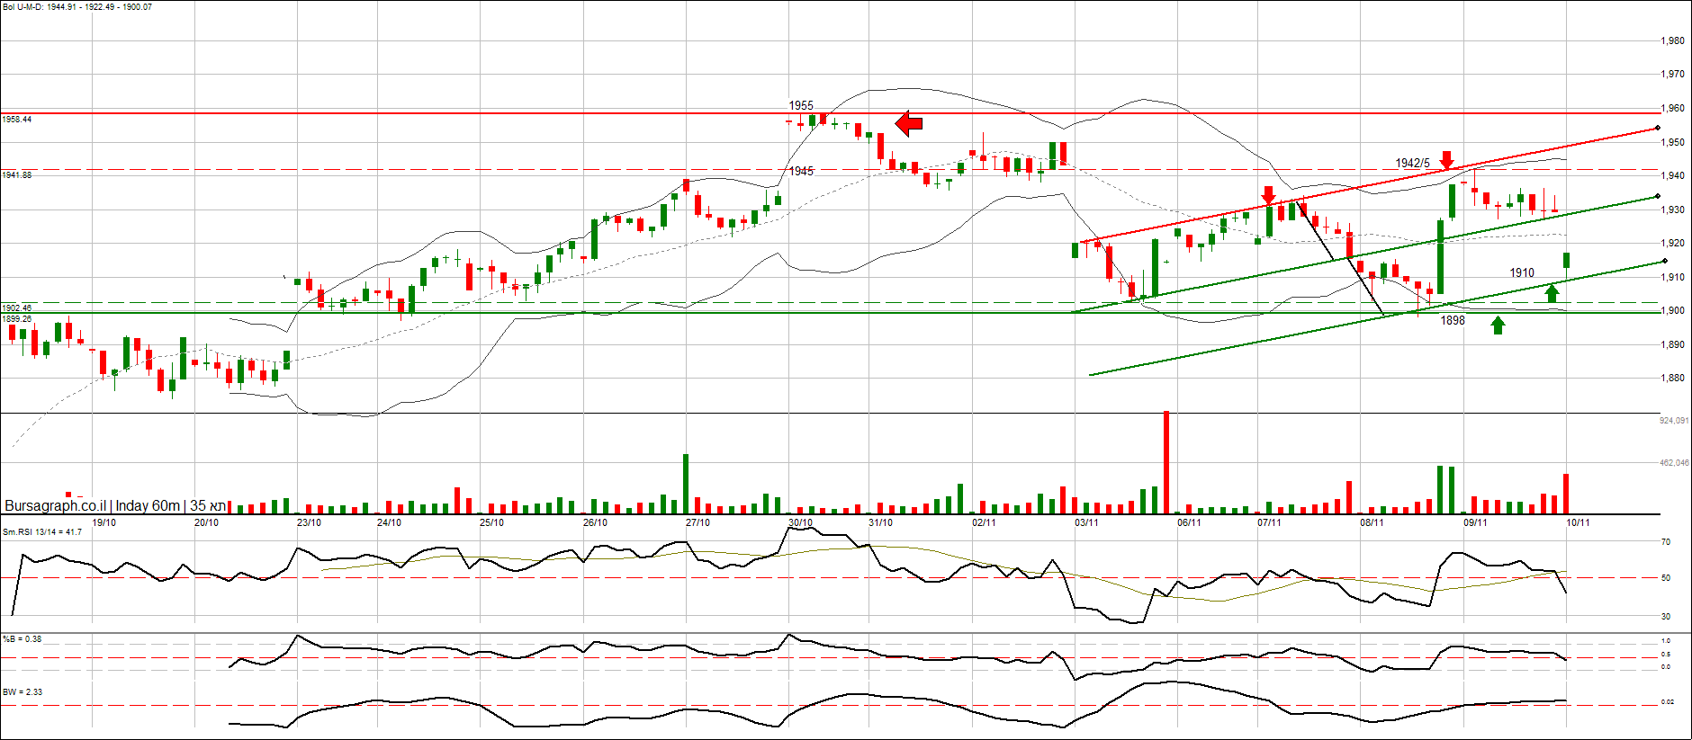This screenshot has width=1692, height=740.
Task: Select the 1899.26 support level label
Action: [x=17, y=318]
